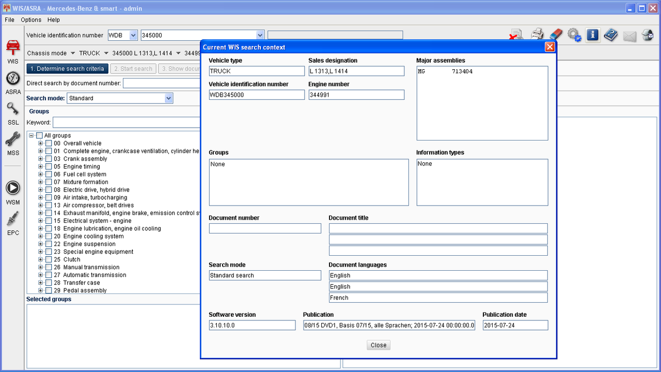661x372 pixels.
Task: Select step 1. Determine search criteria
Action: click(x=67, y=69)
